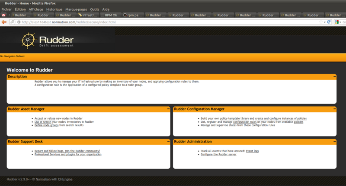Open the Marque-pages menu

(76, 9)
